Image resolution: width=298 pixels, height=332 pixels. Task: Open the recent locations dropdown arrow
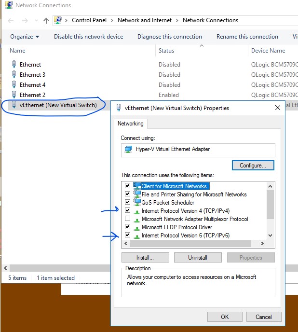(x=36, y=21)
